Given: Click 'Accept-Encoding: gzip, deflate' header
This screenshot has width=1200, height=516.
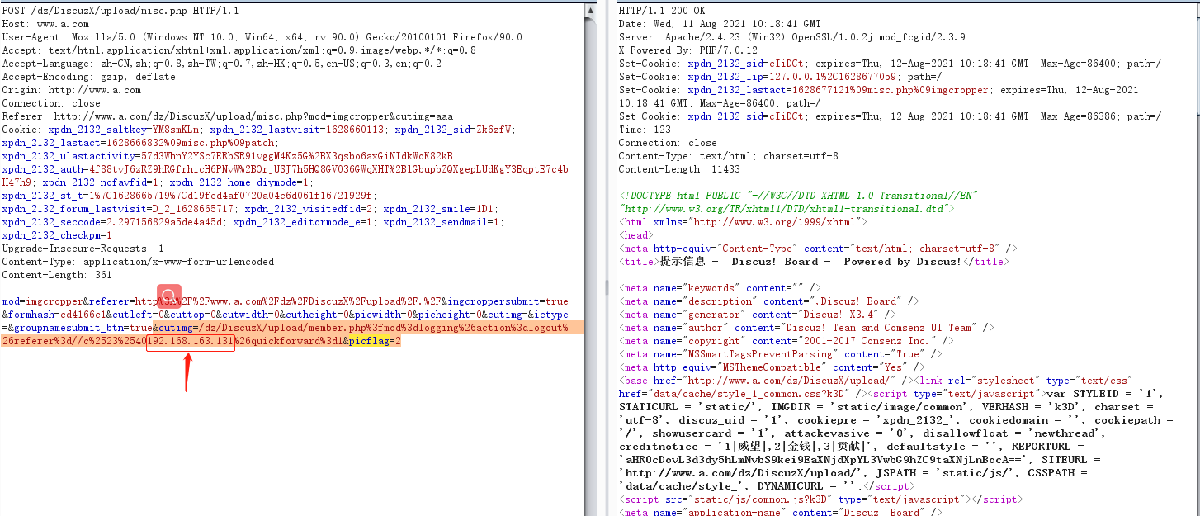Looking at the screenshot, I should tap(88, 77).
